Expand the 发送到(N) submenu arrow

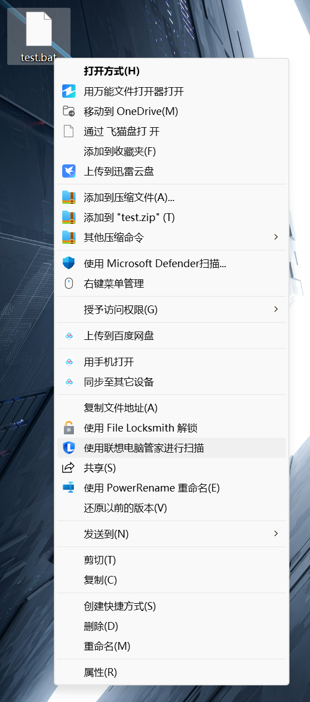(x=276, y=534)
